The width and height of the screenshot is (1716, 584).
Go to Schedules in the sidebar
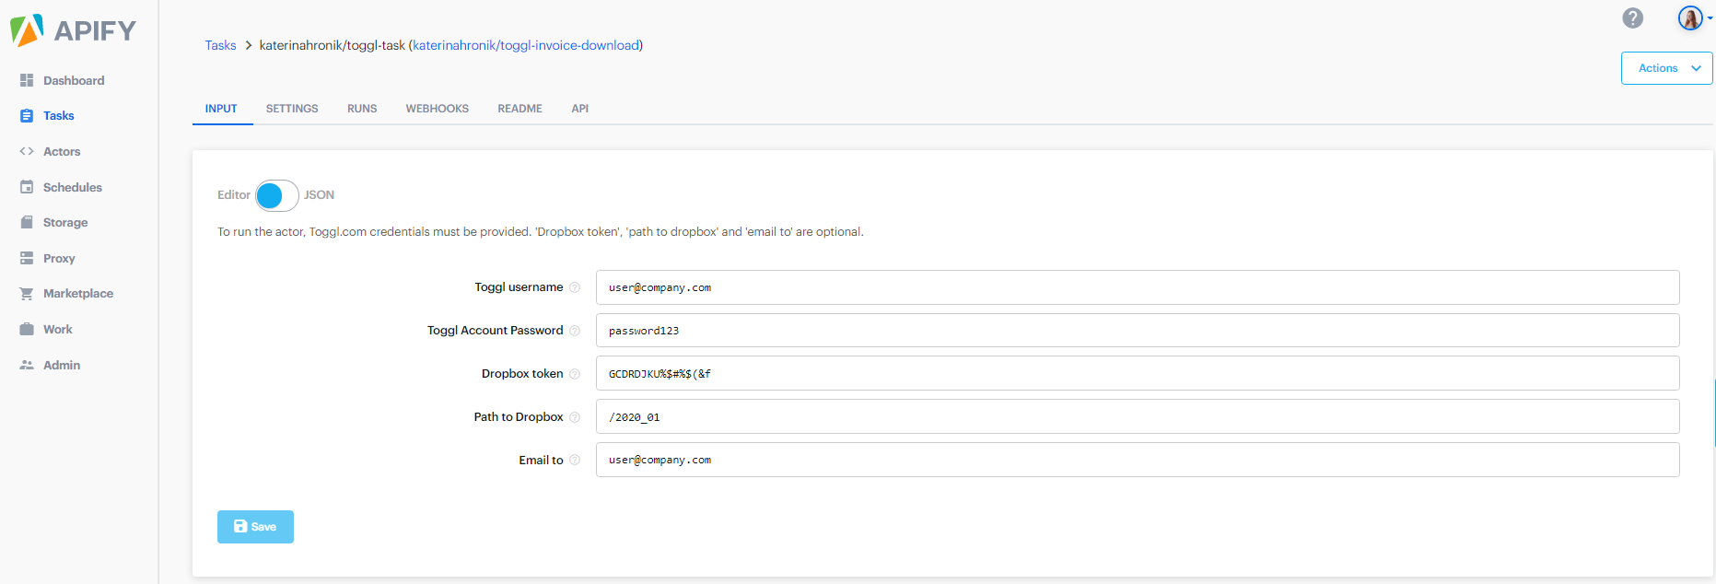point(73,187)
